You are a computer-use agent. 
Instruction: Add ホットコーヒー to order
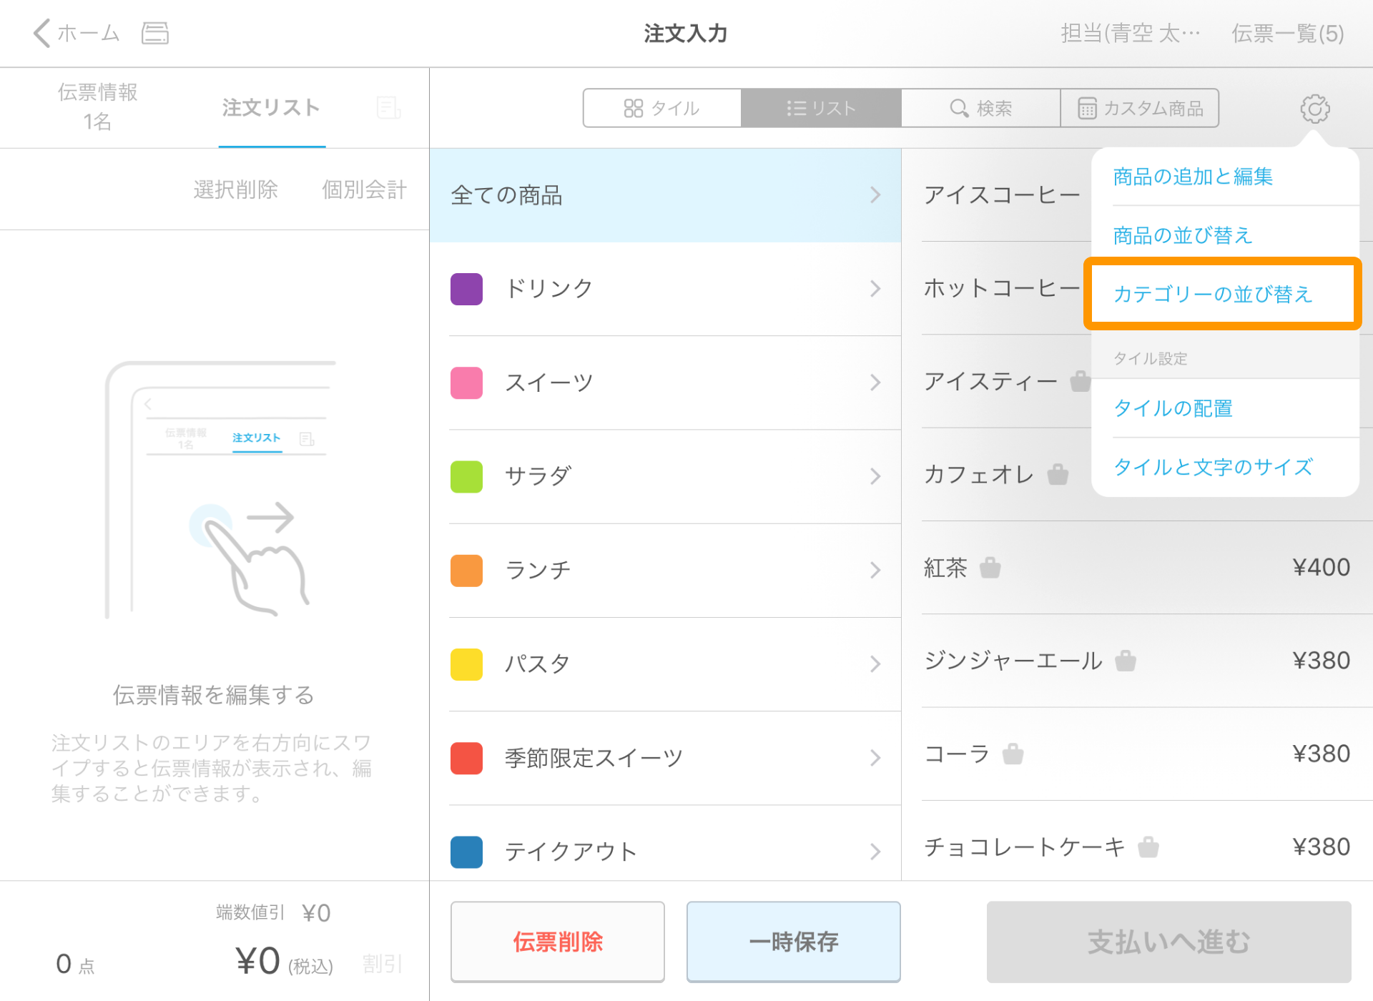tap(1001, 288)
